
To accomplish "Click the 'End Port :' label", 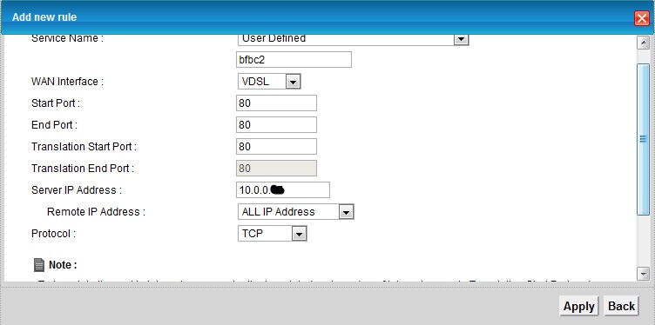I will pos(54,125).
